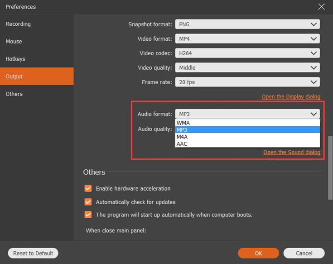Select the Output sidebar tab
Image resolution: width=333 pixels, height=264 pixels.
pyautogui.click(x=14, y=77)
